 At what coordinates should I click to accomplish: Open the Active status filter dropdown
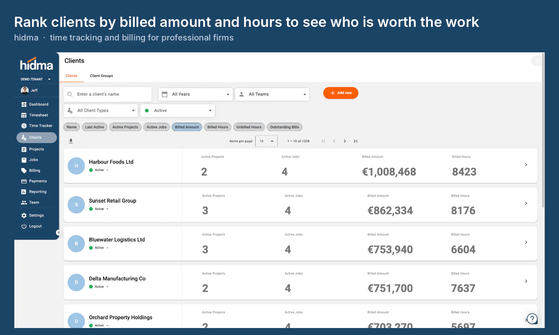click(x=177, y=111)
